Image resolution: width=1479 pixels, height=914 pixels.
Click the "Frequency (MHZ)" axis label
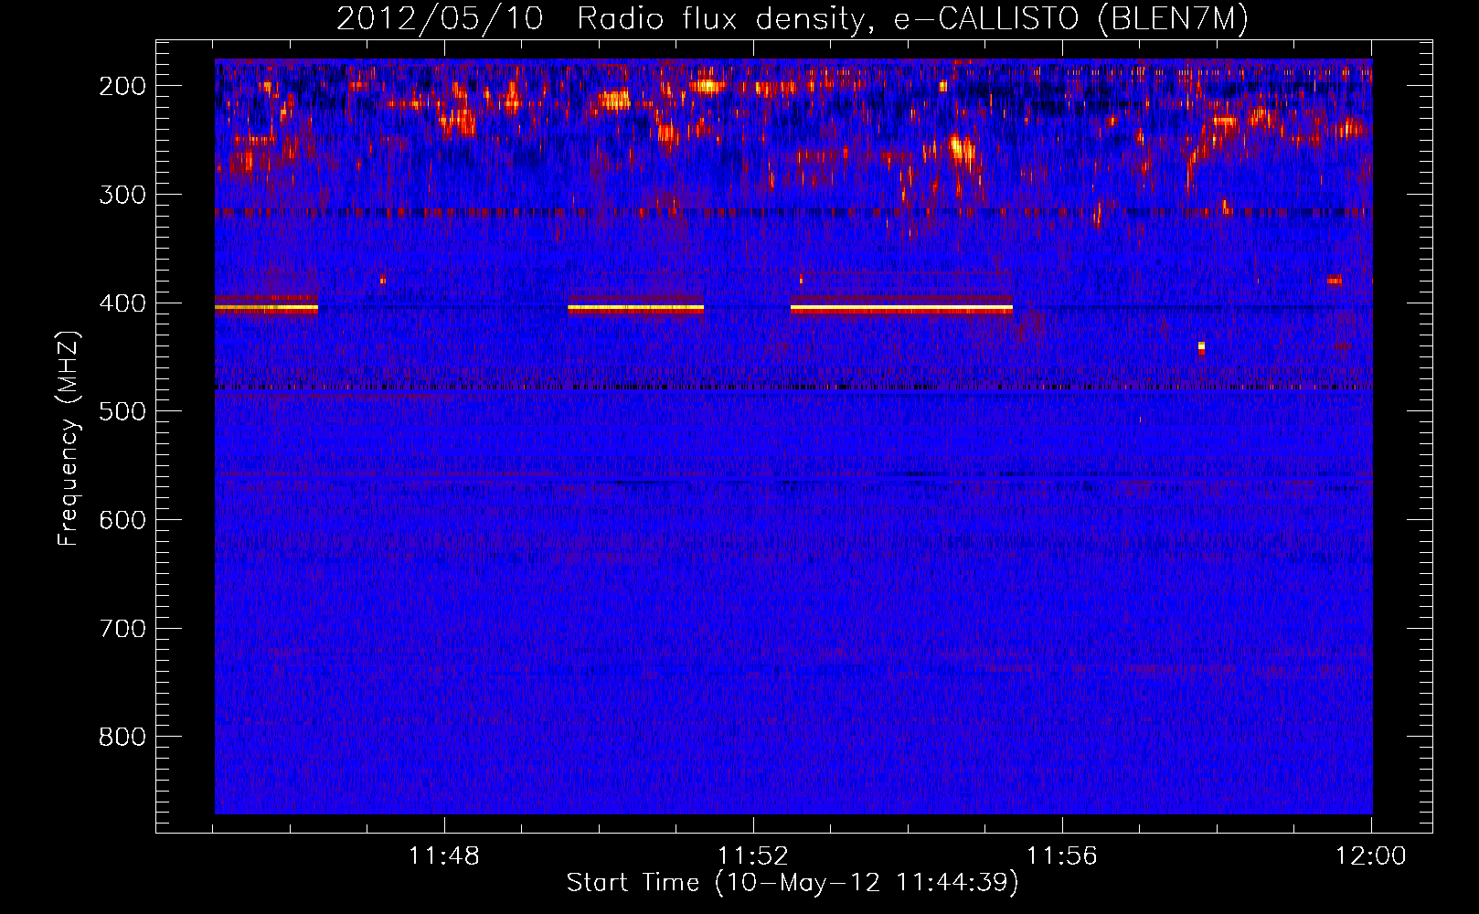point(69,438)
